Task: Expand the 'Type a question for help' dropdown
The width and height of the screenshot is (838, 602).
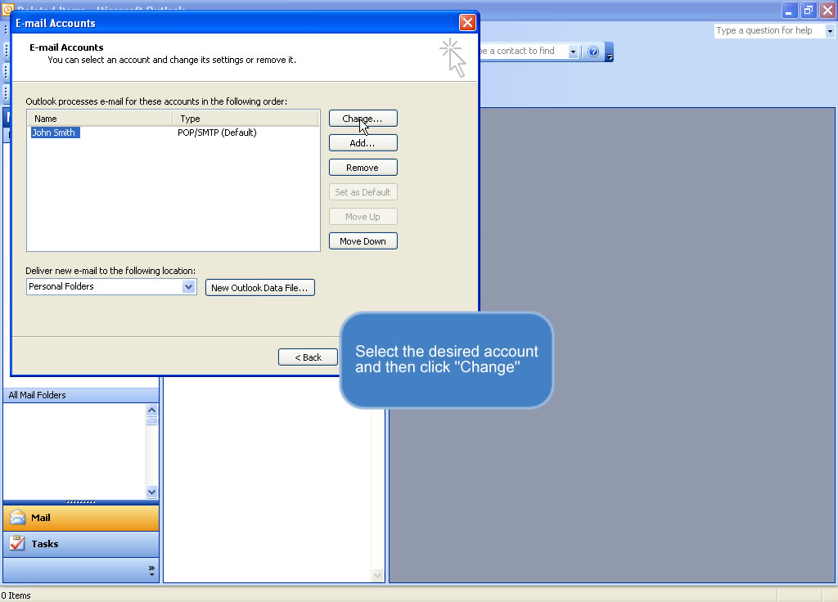Action: point(830,31)
